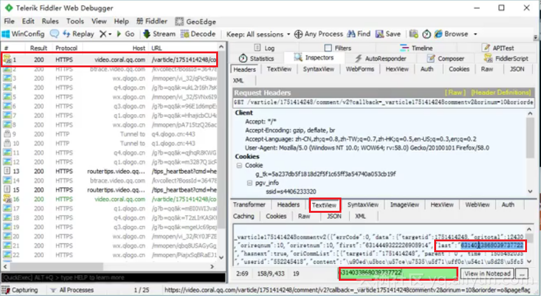Image resolution: width=541 pixels, height=296 pixels.
Task: Open the View menu
Action: (99, 22)
